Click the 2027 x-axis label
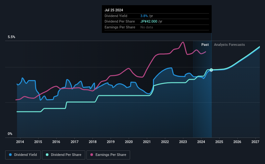The width and height of the screenshot is (265, 164). tap(255, 142)
